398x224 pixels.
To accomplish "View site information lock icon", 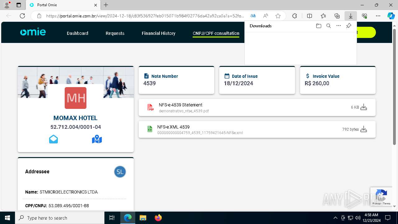I will pos(39,16).
